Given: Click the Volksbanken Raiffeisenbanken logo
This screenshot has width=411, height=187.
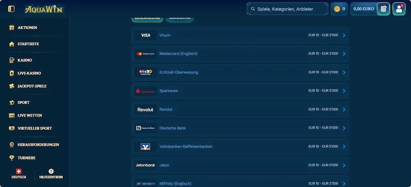Looking at the screenshot, I should tap(145, 147).
